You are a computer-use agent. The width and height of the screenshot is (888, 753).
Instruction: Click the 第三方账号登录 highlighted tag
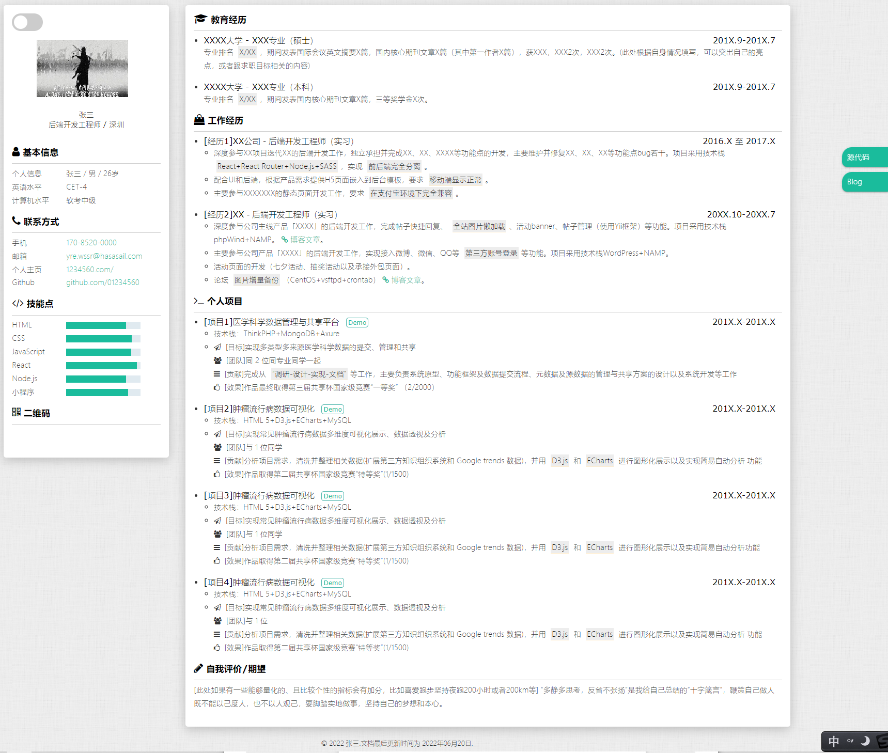(x=491, y=253)
